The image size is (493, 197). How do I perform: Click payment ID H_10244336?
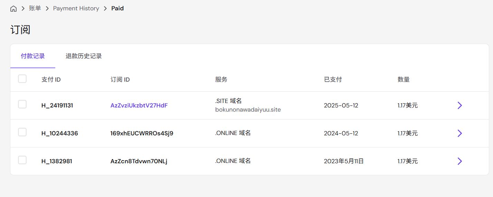(60, 133)
